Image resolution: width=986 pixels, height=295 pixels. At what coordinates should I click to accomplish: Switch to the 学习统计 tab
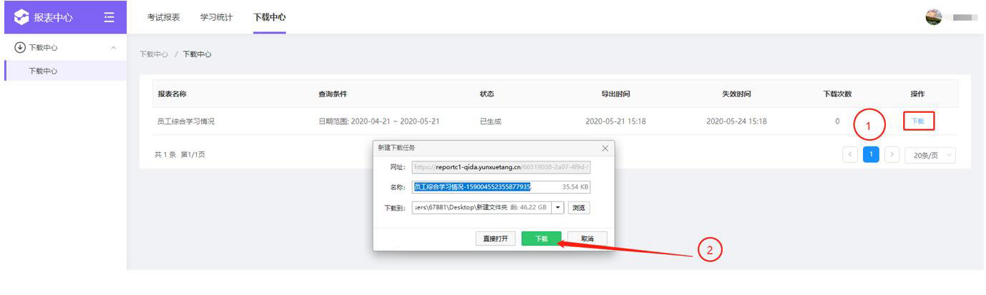216,17
